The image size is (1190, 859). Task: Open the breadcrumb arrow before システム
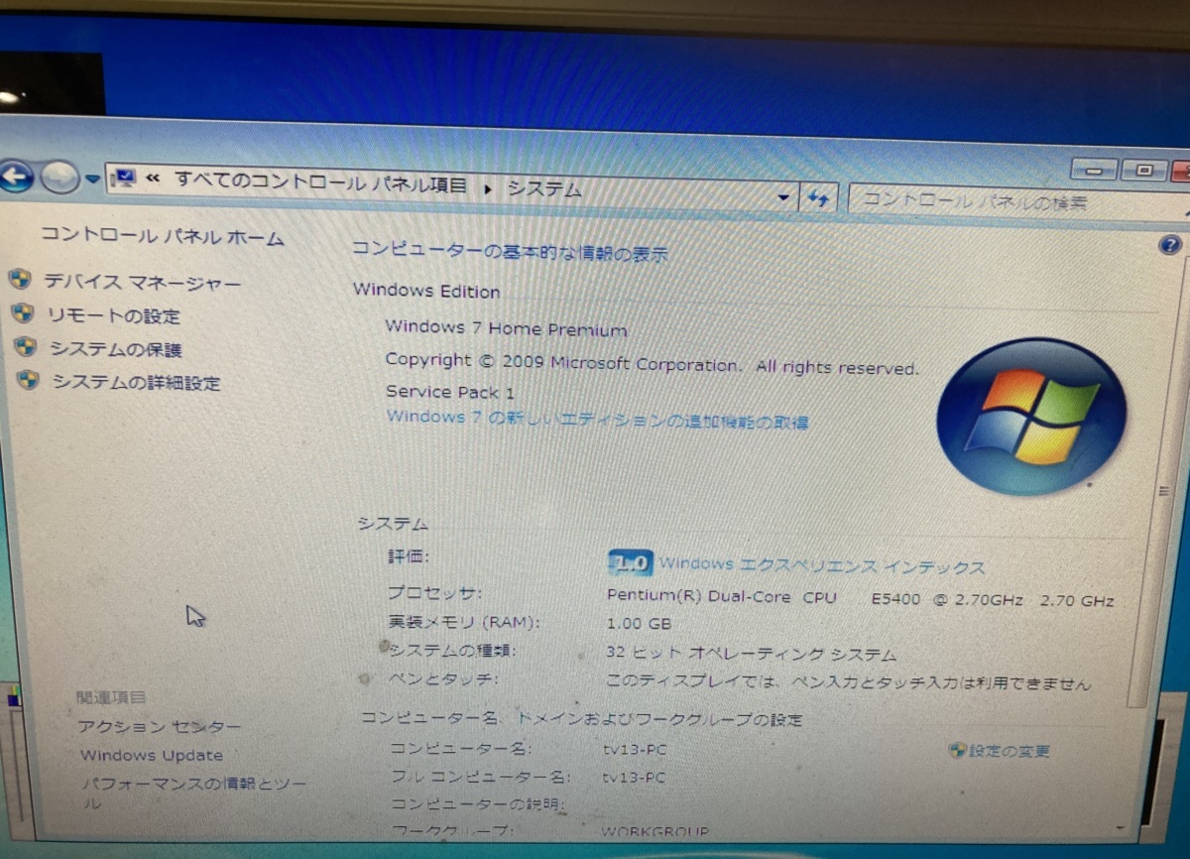click(x=488, y=188)
